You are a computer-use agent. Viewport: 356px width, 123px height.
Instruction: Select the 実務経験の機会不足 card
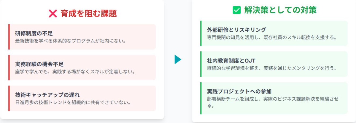82,68
